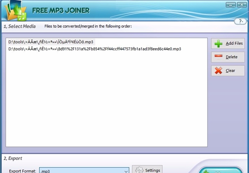
Task: Minimize the Free MP3 Joiner window
Action: coord(231,5)
